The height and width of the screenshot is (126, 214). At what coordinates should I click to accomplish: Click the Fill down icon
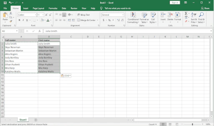[x=186, y=17]
